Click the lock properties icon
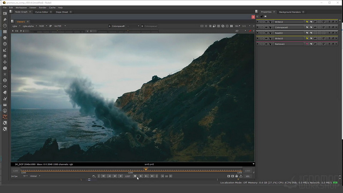 pyautogui.click(x=262, y=16)
